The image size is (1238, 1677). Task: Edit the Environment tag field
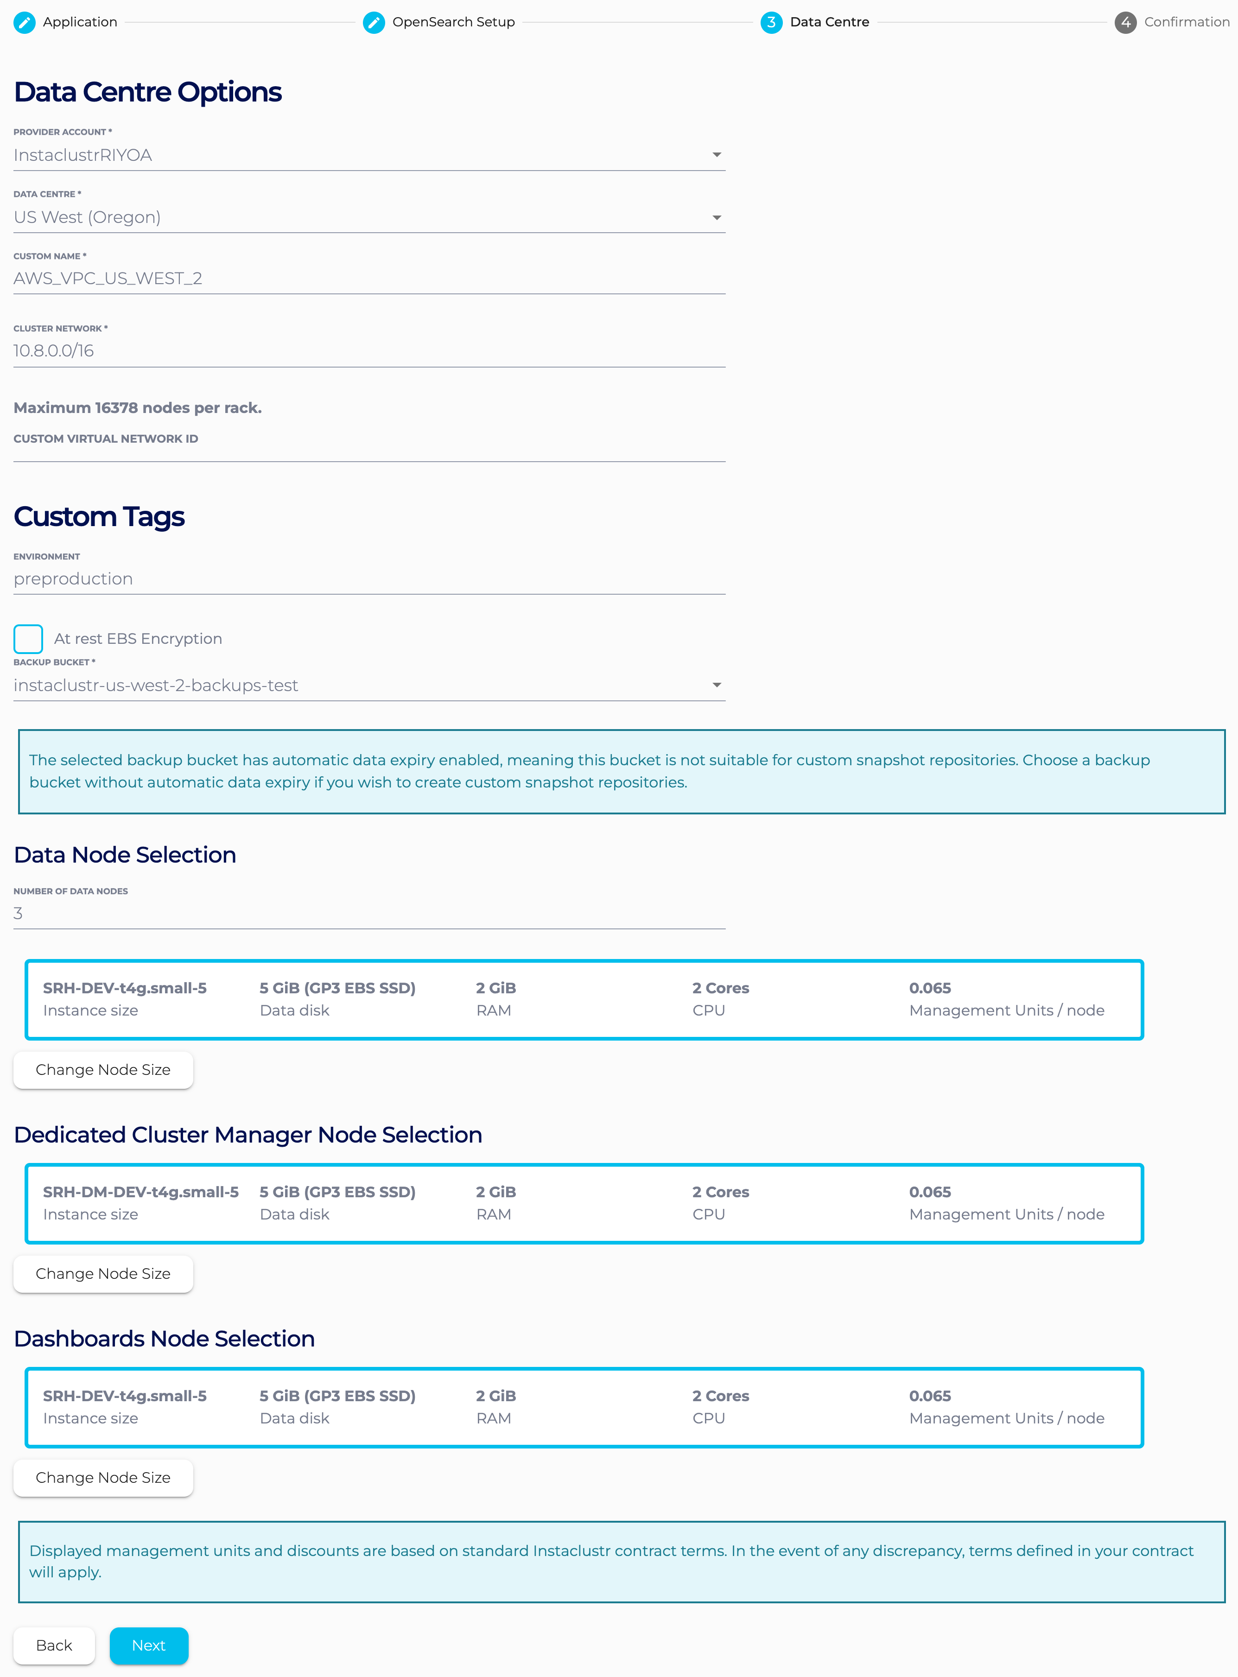click(368, 579)
